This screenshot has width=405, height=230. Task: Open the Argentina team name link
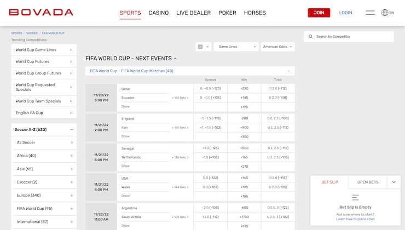tap(129, 208)
